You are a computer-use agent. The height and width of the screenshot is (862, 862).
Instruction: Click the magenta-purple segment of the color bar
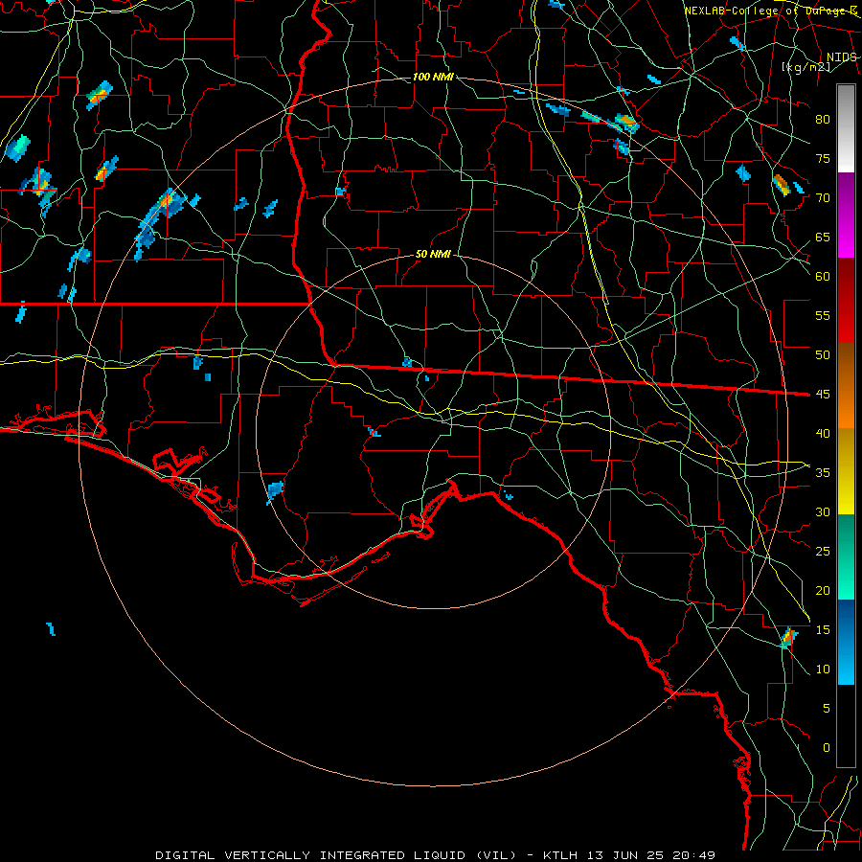pos(846,215)
